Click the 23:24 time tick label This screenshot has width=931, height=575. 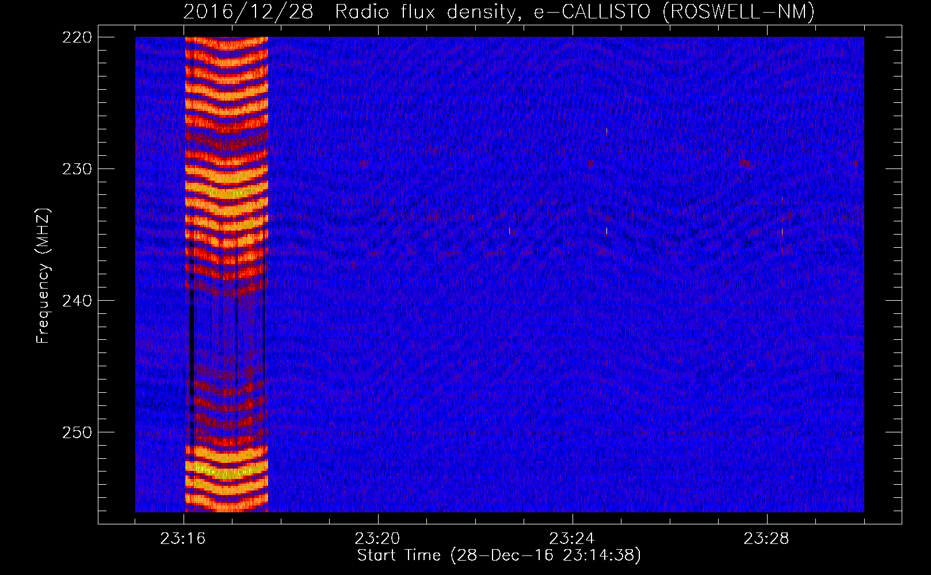click(572, 539)
